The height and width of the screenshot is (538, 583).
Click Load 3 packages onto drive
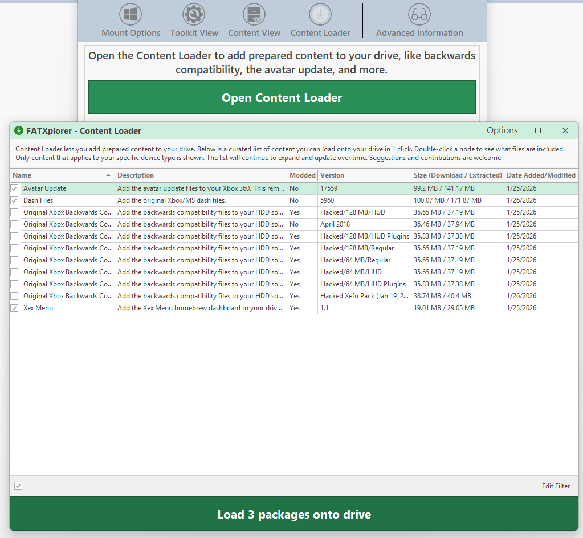pyautogui.click(x=293, y=514)
